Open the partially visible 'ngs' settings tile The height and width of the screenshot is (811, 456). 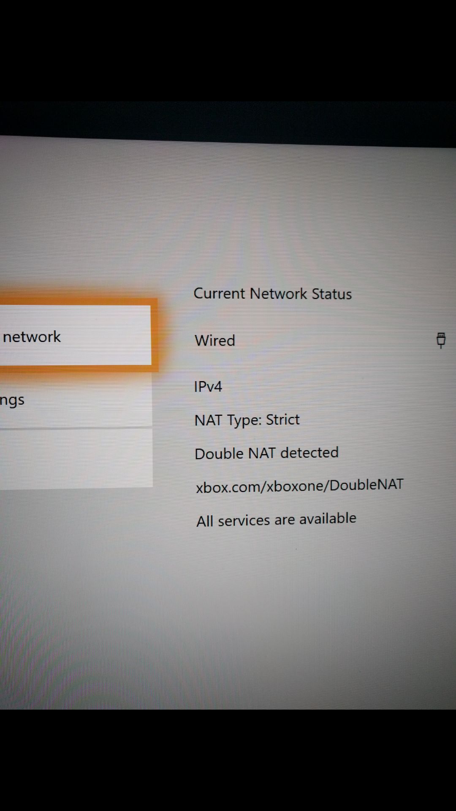tap(76, 400)
